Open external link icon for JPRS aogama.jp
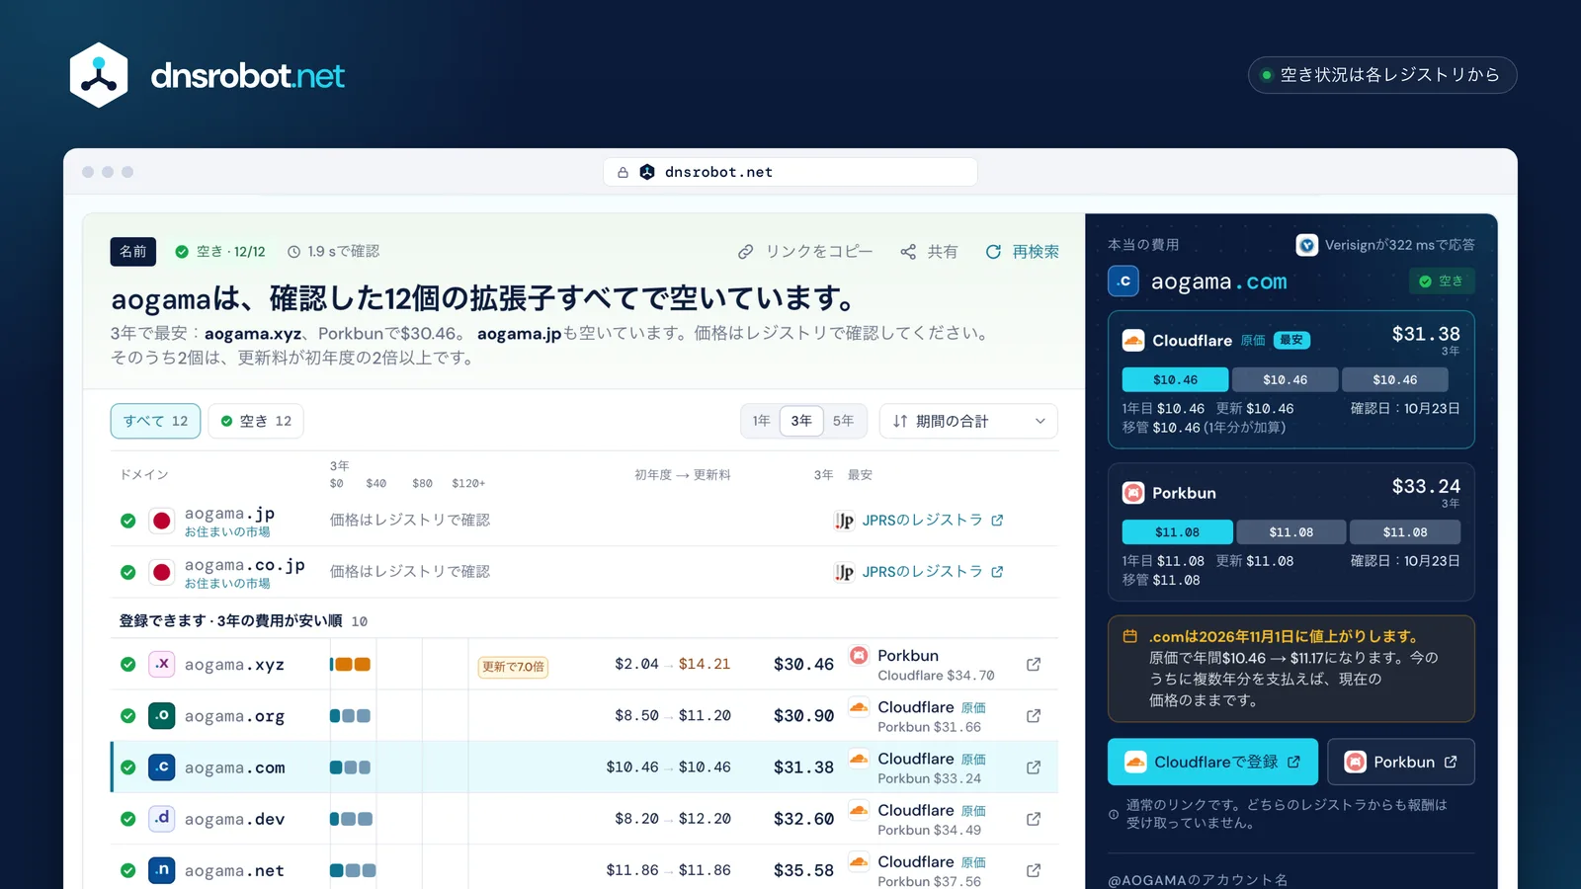1581x889 pixels. point(997,520)
